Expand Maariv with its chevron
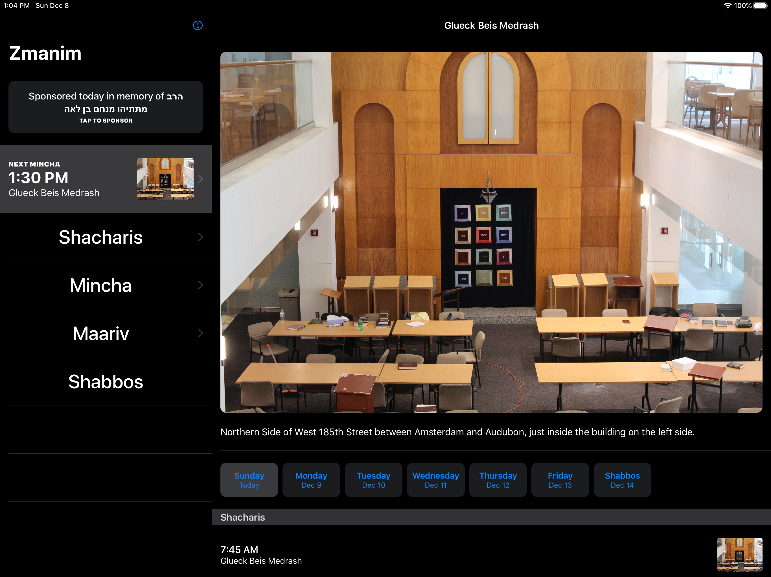This screenshot has height=577, width=771. click(200, 333)
